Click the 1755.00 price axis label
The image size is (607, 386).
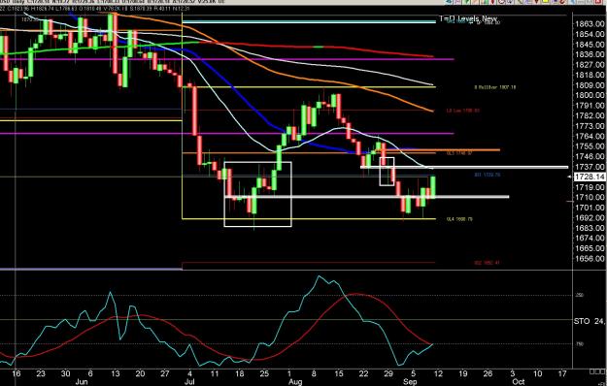point(590,146)
